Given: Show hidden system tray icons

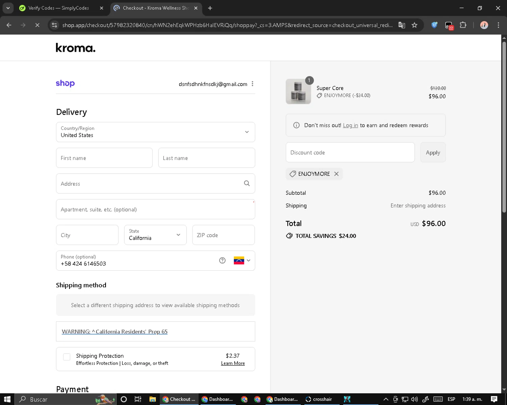Looking at the screenshot, I should point(386,399).
